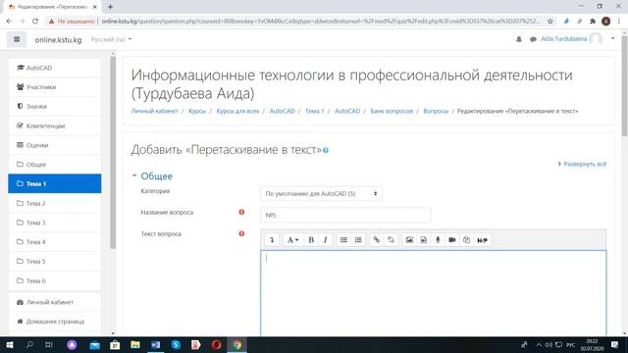628x353 pixels.
Task: Record video with camera icon
Action: [452, 239]
